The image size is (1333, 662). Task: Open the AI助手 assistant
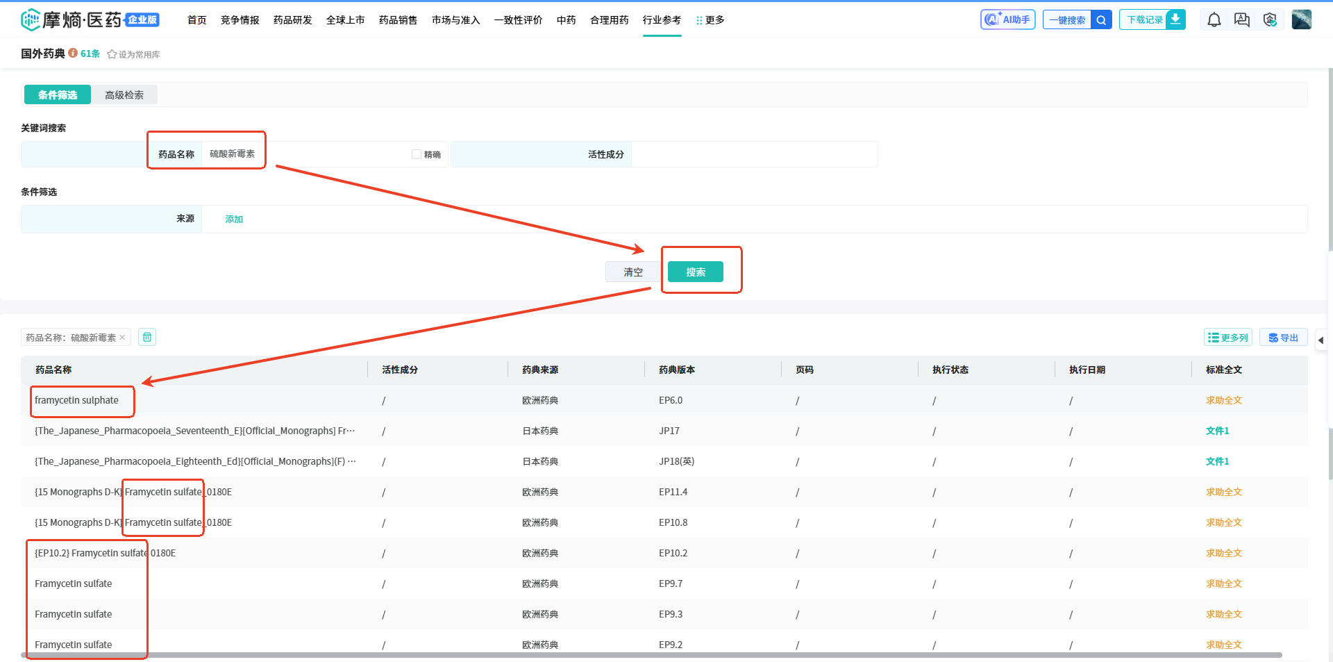(x=1007, y=19)
